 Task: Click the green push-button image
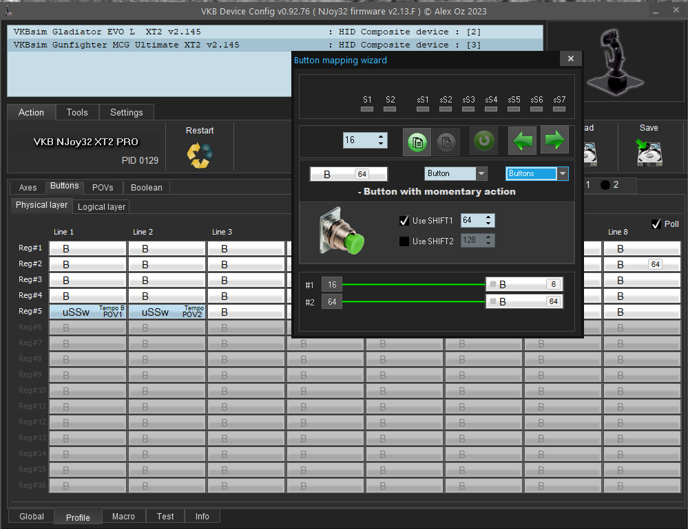pos(342,233)
